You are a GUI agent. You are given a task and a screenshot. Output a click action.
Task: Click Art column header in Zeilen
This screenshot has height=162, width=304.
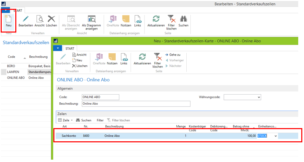coord(65,126)
